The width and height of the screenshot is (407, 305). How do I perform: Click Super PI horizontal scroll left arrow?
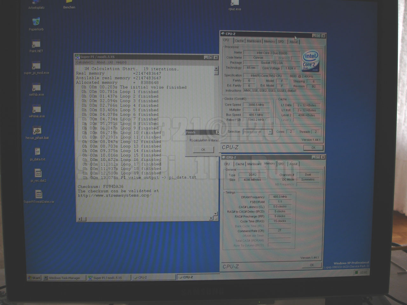[x=80, y=219]
